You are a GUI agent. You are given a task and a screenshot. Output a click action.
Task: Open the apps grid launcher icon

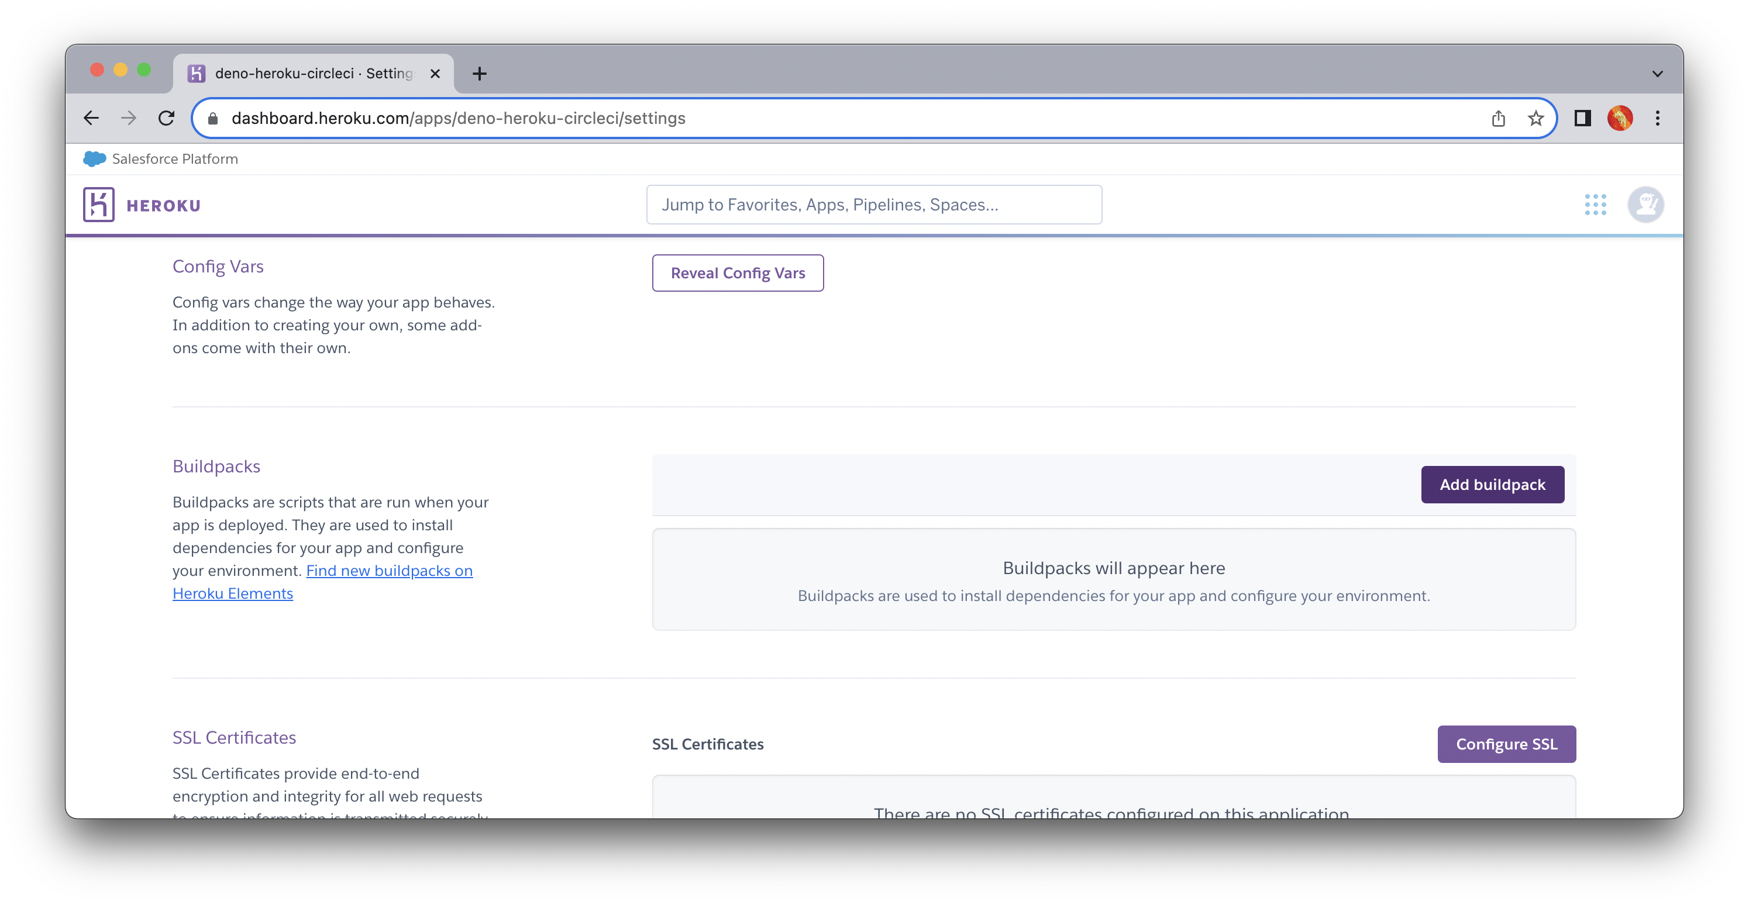click(1595, 205)
